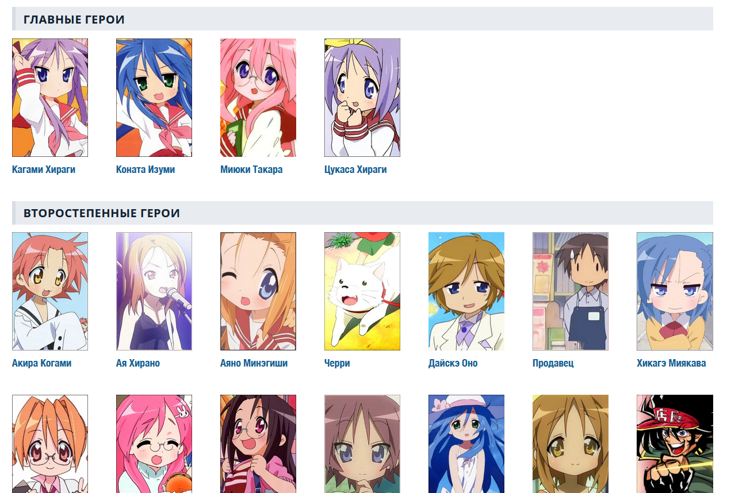Click the Аяно Минэгиши name link
The width and height of the screenshot is (731, 493).
tap(254, 363)
